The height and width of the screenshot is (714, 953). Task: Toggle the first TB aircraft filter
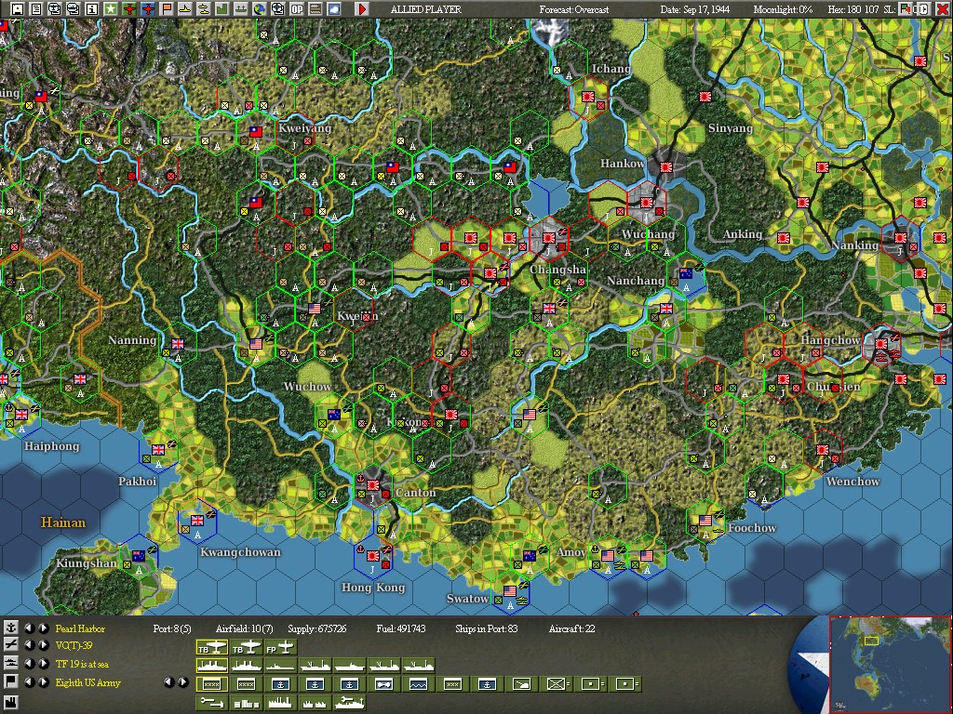click(211, 647)
